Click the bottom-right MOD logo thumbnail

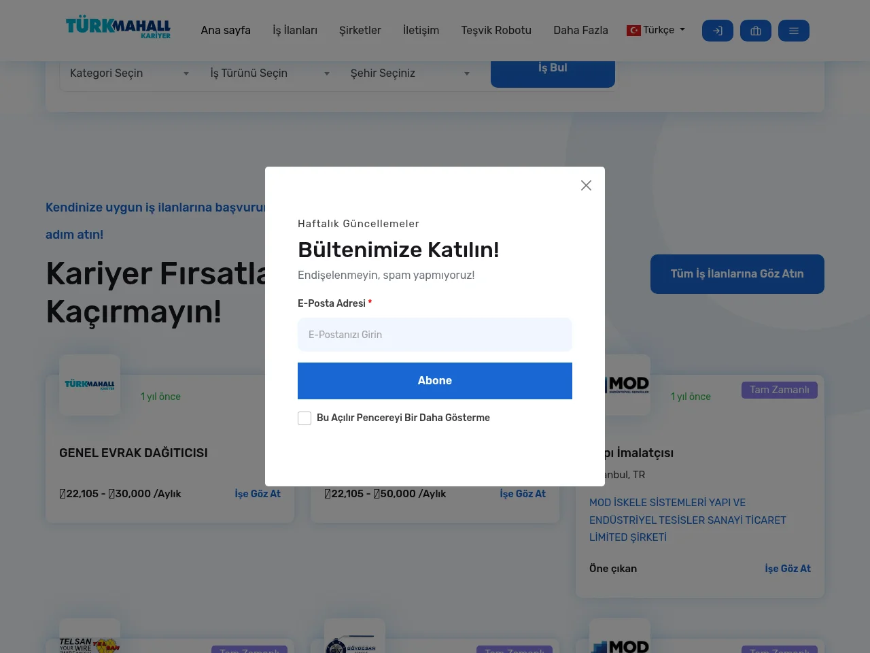[x=620, y=636]
